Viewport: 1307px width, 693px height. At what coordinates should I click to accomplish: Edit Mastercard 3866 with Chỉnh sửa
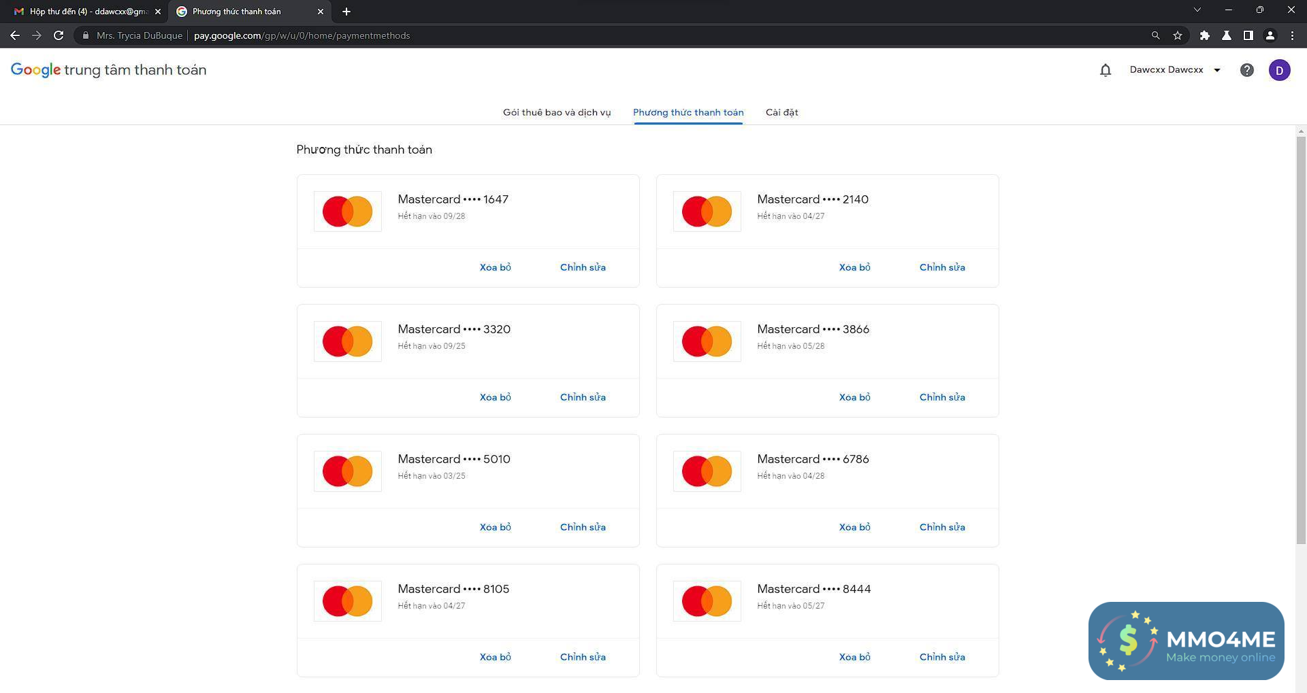pyautogui.click(x=942, y=397)
